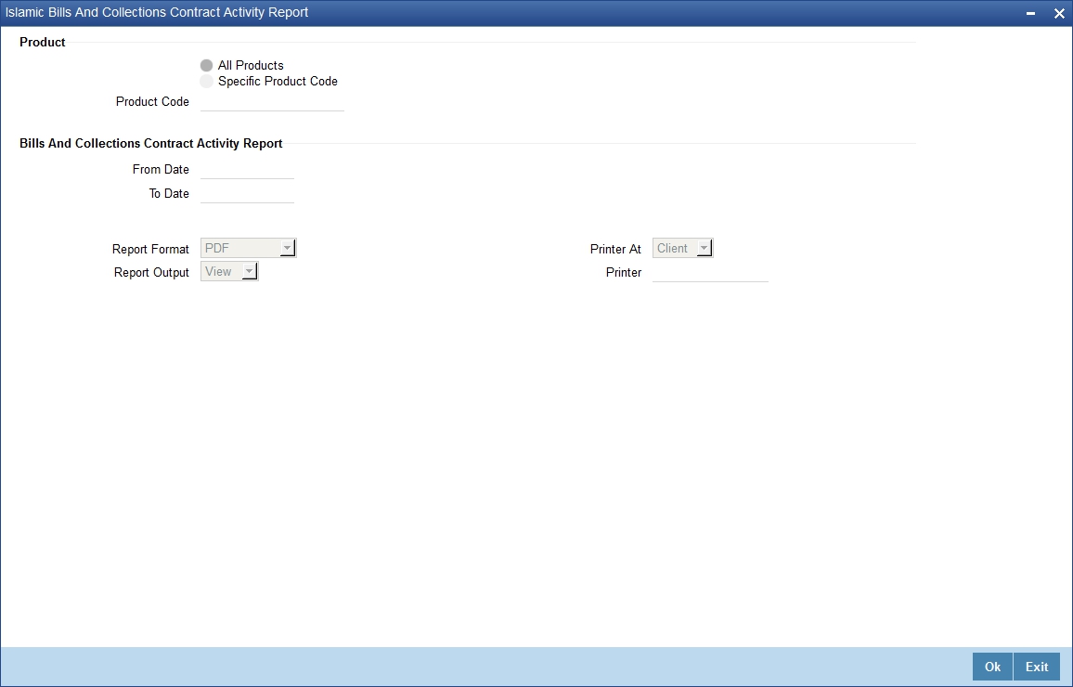The width and height of the screenshot is (1073, 687).
Task: Minimize the report window
Action: [x=1030, y=14]
